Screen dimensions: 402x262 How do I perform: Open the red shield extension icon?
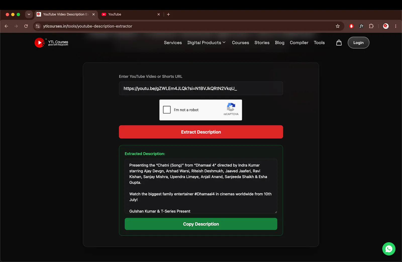[351, 26]
